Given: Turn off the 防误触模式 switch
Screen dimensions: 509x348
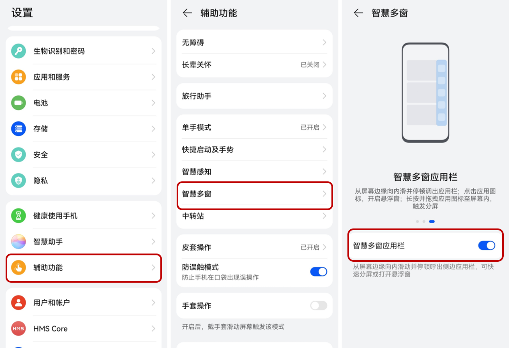Looking at the screenshot, I should click(319, 272).
